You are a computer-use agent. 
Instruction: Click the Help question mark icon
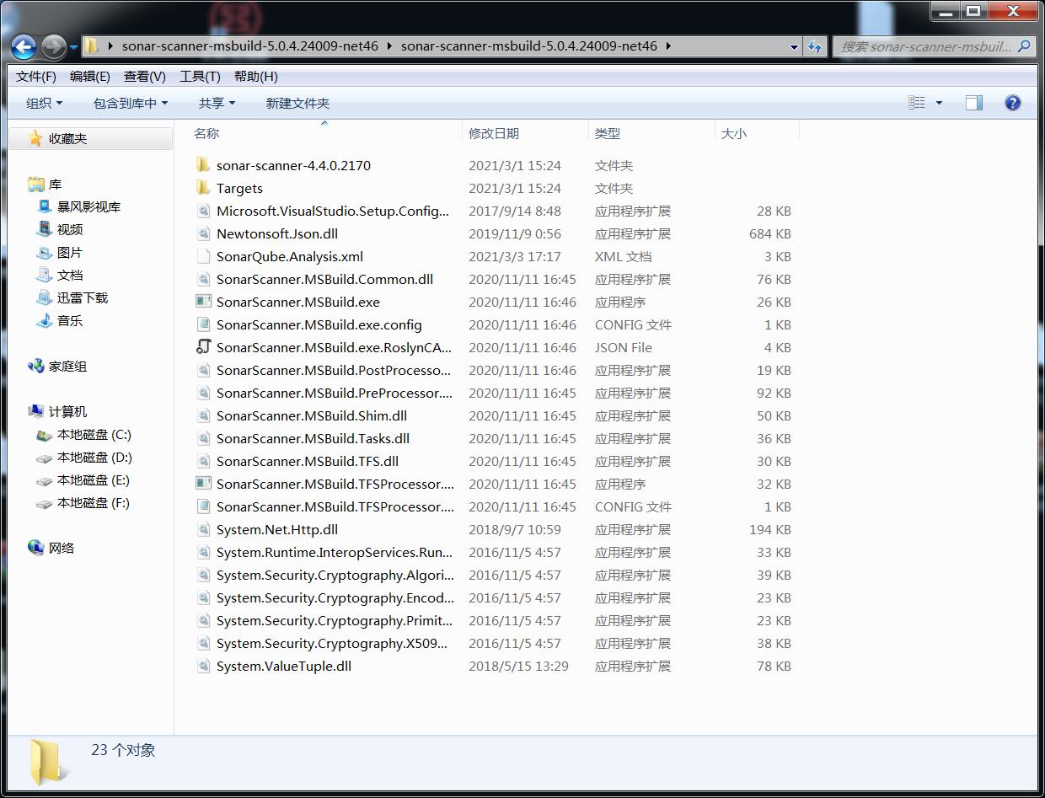pos(1012,103)
